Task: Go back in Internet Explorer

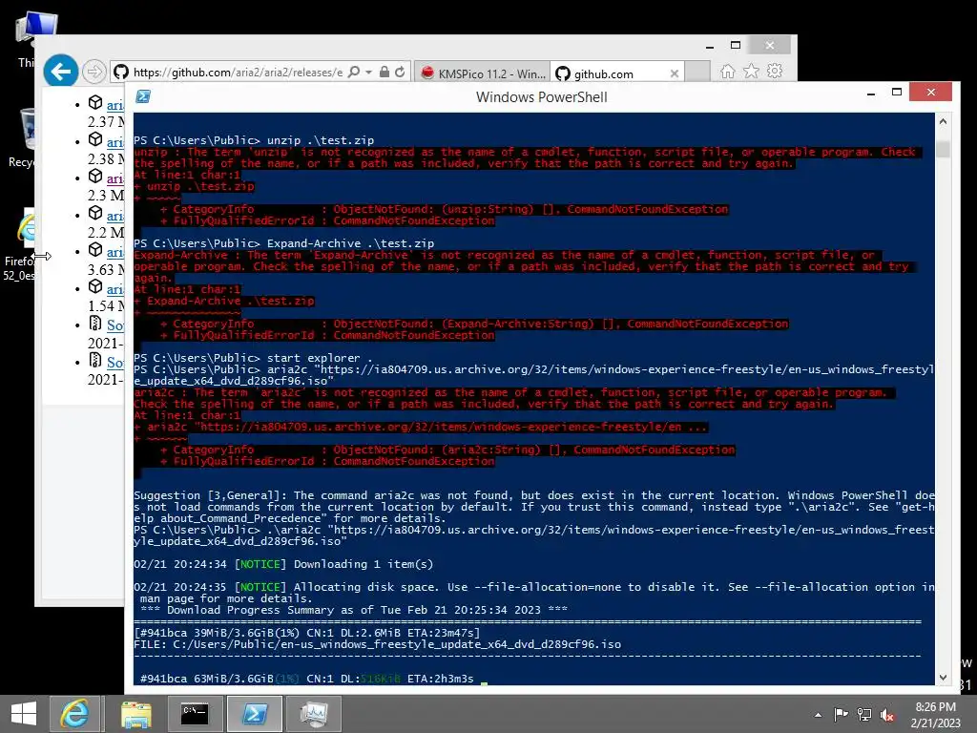Action: [x=60, y=72]
